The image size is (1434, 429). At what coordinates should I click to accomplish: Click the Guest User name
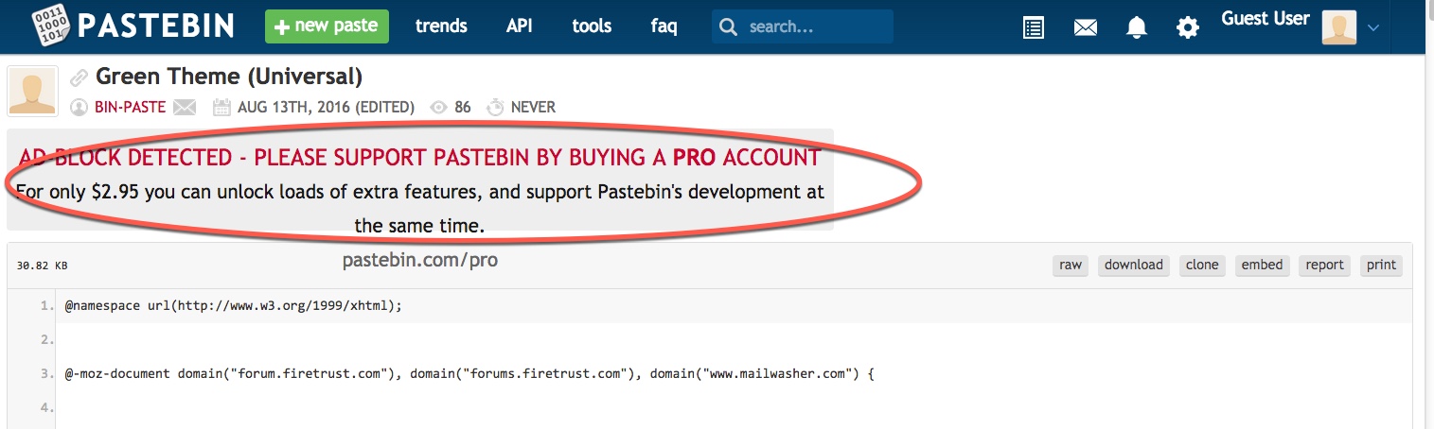[1266, 19]
